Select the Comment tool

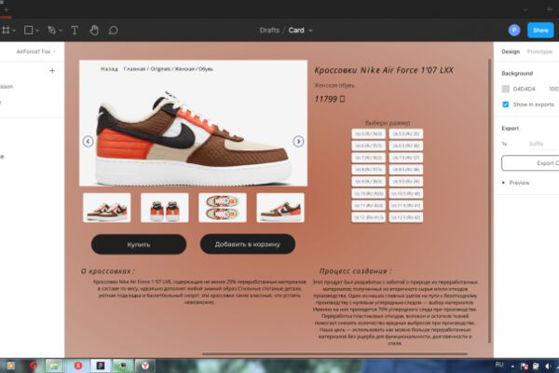113,31
